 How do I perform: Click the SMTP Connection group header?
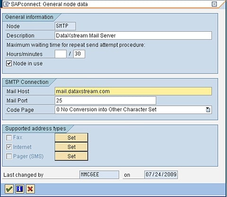click(x=27, y=82)
